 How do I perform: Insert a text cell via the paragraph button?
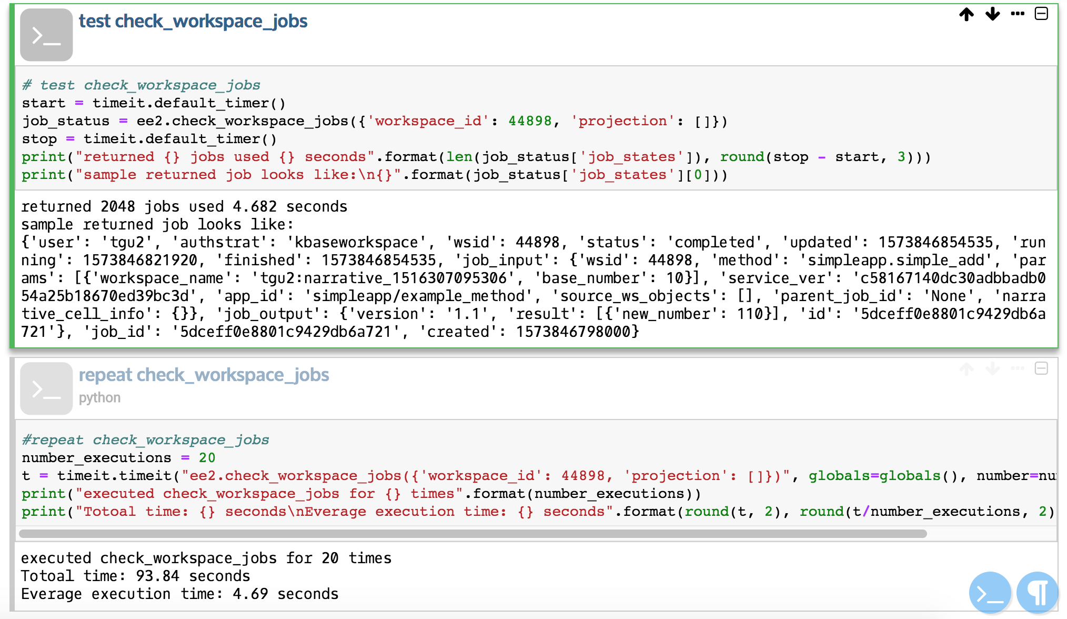click(x=1037, y=593)
